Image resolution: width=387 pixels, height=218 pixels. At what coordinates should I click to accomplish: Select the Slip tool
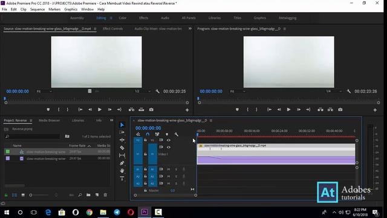[122, 155]
